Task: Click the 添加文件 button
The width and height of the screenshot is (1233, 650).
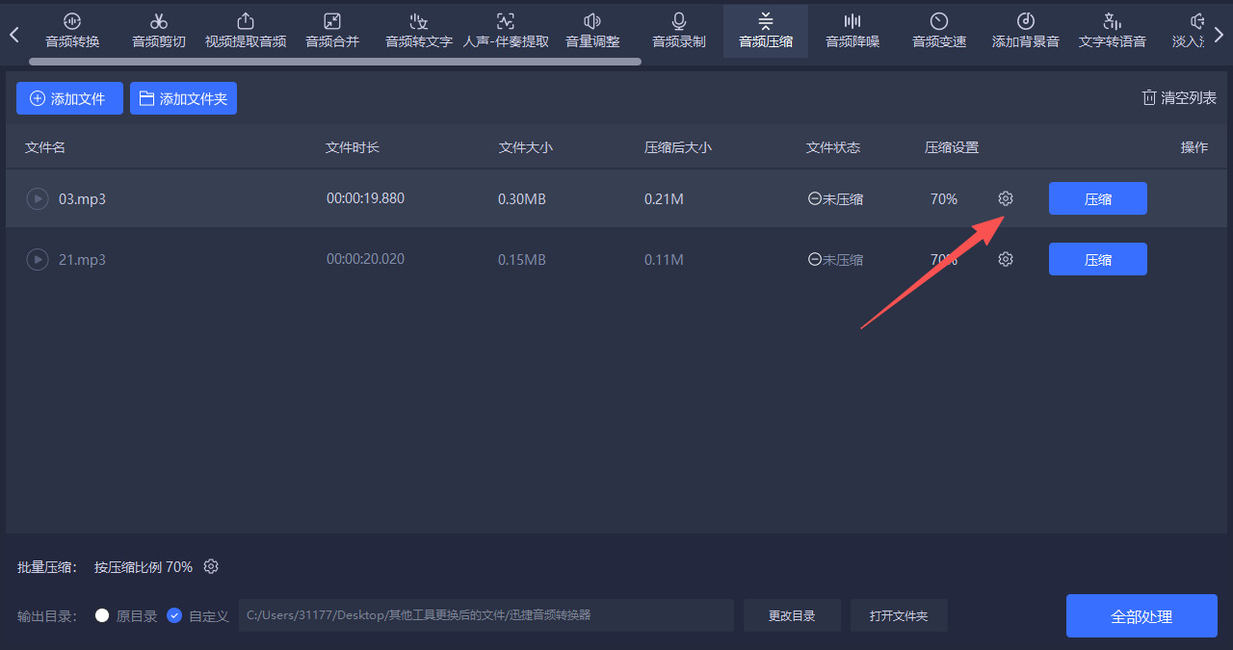Action: (69, 98)
